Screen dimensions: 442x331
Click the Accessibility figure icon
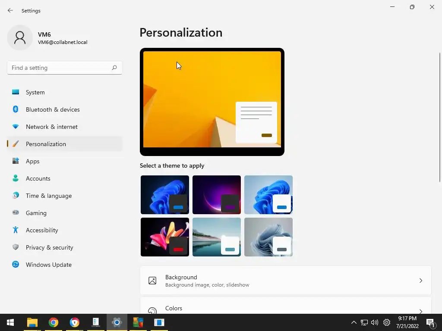[16, 230]
